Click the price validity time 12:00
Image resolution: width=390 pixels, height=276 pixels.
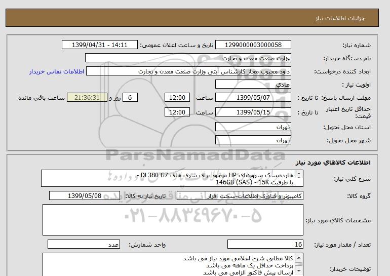point(177,112)
